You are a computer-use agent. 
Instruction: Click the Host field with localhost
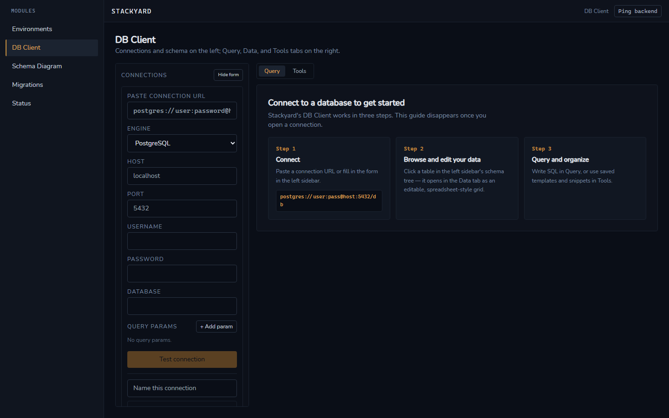click(x=182, y=176)
